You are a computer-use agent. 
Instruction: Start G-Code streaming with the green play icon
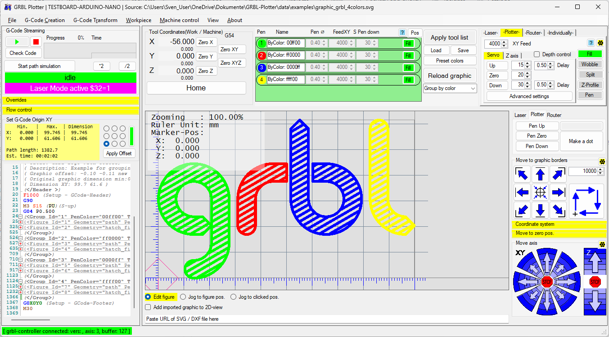coord(17,42)
